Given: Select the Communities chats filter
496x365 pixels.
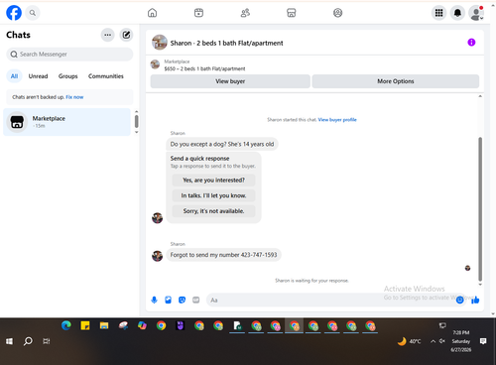Looking at the screenshot, I should (x=106, y=76).
